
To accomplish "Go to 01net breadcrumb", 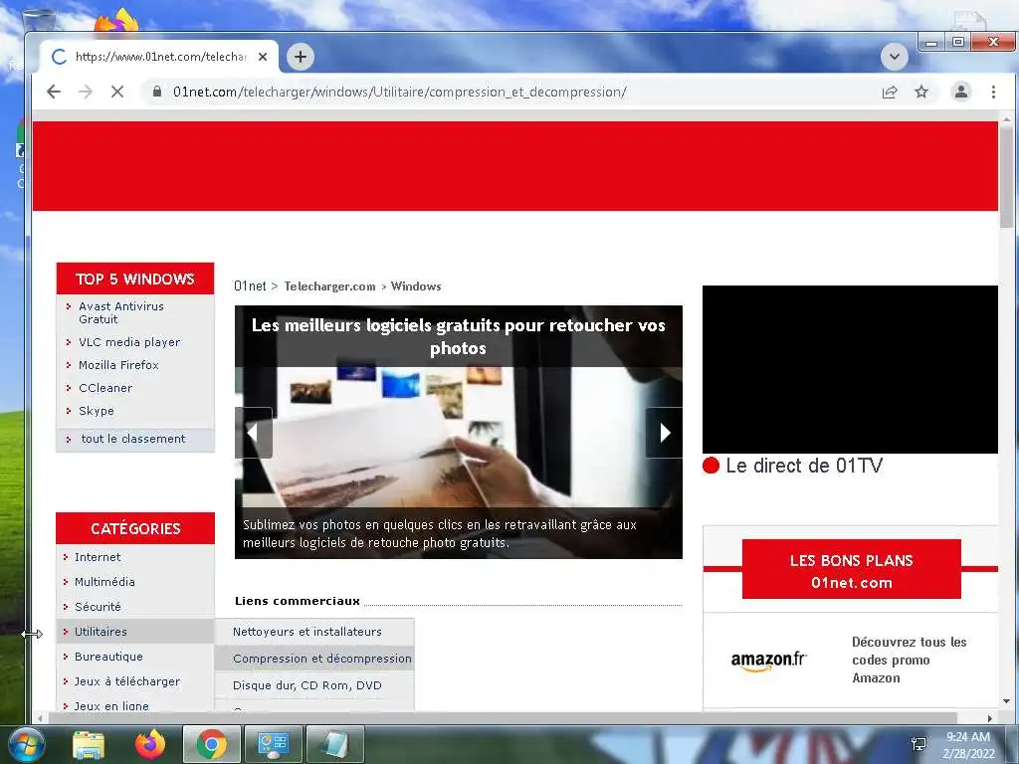I will 250,286.
